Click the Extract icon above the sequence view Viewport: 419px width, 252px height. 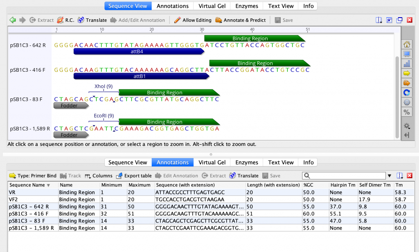pyautogui.click(x=41, y=20)
